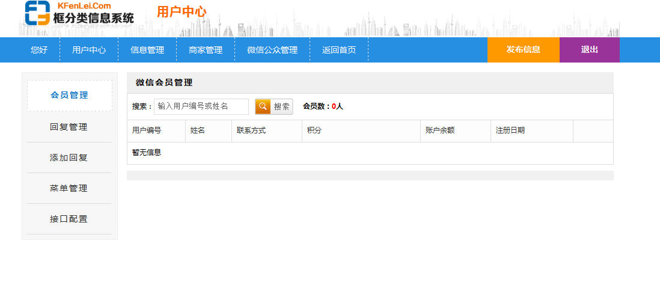Open 信息管理 in the navigation bar

[147, 50]
